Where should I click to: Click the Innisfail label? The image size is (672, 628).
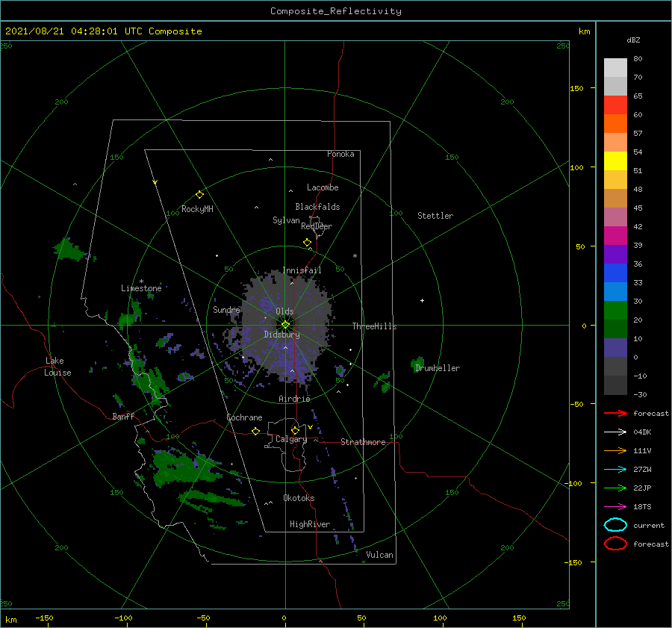pos(302,270)
